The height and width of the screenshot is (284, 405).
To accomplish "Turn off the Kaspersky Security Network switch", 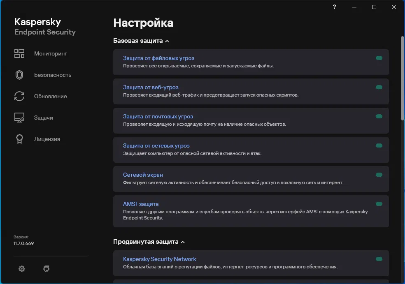I will (379, 259).
